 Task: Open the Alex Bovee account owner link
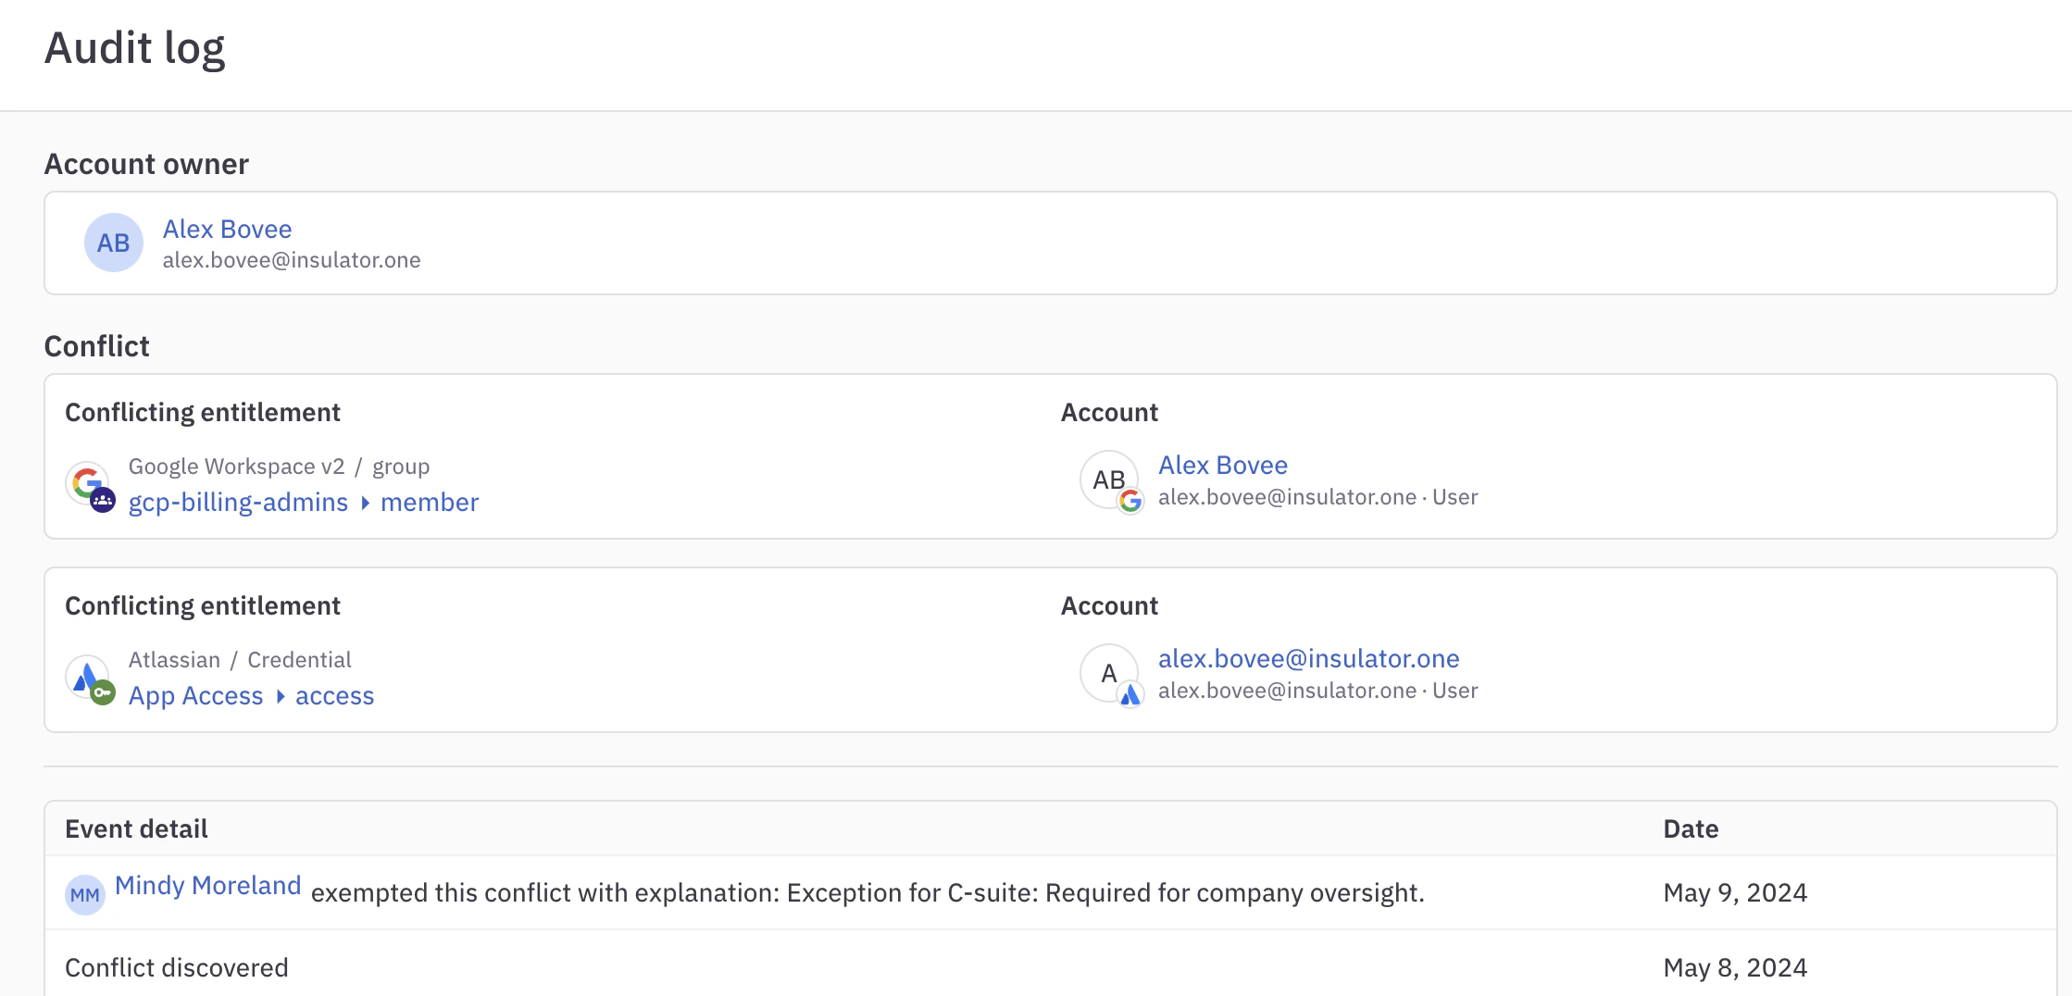pos(227,229)
